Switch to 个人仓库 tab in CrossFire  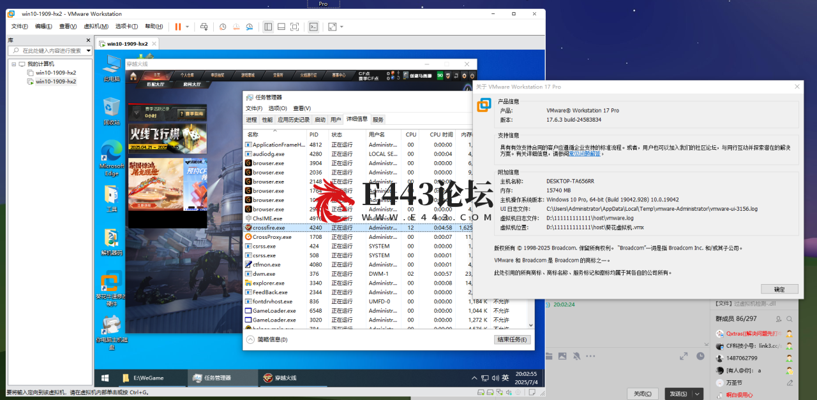point(186,75)
